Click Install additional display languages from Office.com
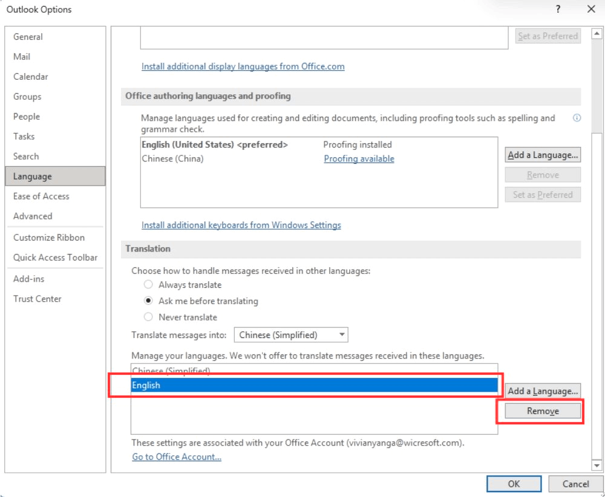This screenshot has width=605, height=497. 243,67
